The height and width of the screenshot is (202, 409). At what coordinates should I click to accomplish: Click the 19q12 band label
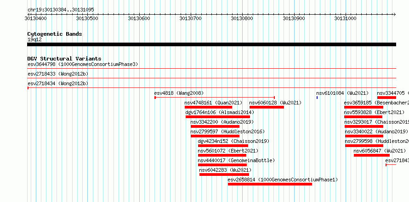pos(34,40)
